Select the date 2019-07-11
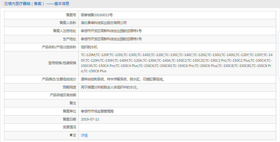Viewport: 280px width, 142px height. pos(90,119)
